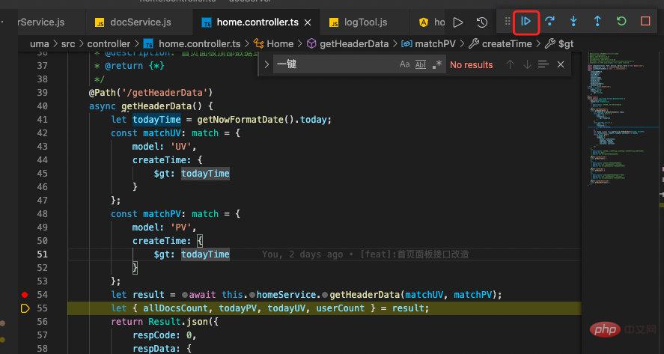This screenshot has height=354, width=664.
Task: Toggle Match Whole Word in find
Action: [420, 65]
